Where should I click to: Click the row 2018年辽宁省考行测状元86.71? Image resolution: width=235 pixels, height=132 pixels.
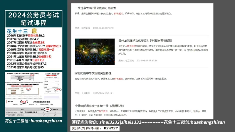[x=34, y=46]
